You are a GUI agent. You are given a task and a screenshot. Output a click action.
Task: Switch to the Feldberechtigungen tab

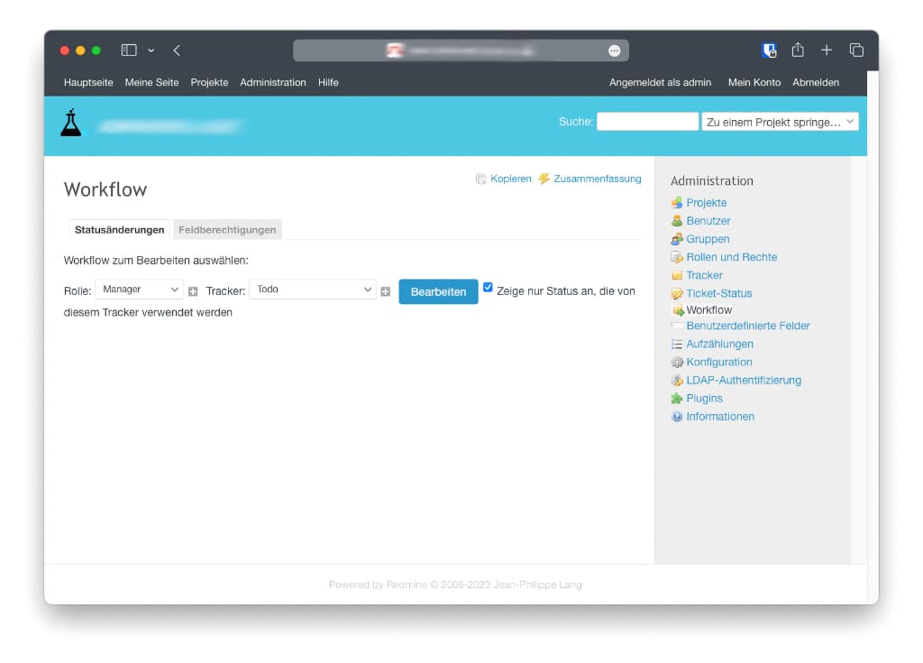coord(227,230)
